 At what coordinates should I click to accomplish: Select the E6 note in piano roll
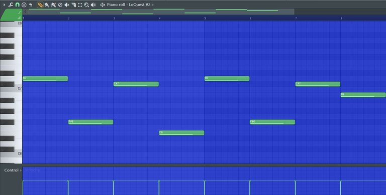coord(181,133)
